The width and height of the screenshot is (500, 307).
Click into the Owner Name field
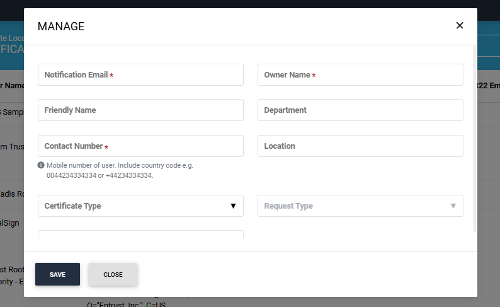tap(360, 74)
